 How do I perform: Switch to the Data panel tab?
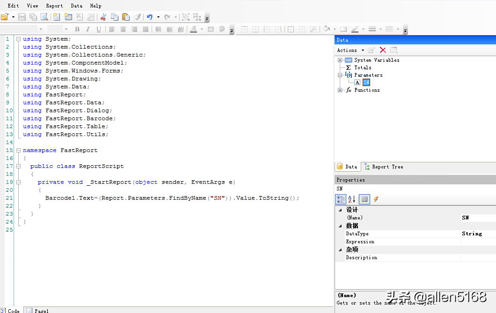tap(347, 167)
